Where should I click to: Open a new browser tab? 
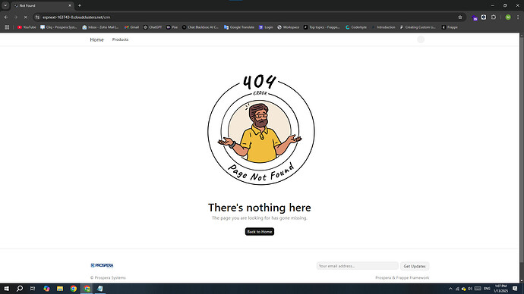tap(80, 5)
